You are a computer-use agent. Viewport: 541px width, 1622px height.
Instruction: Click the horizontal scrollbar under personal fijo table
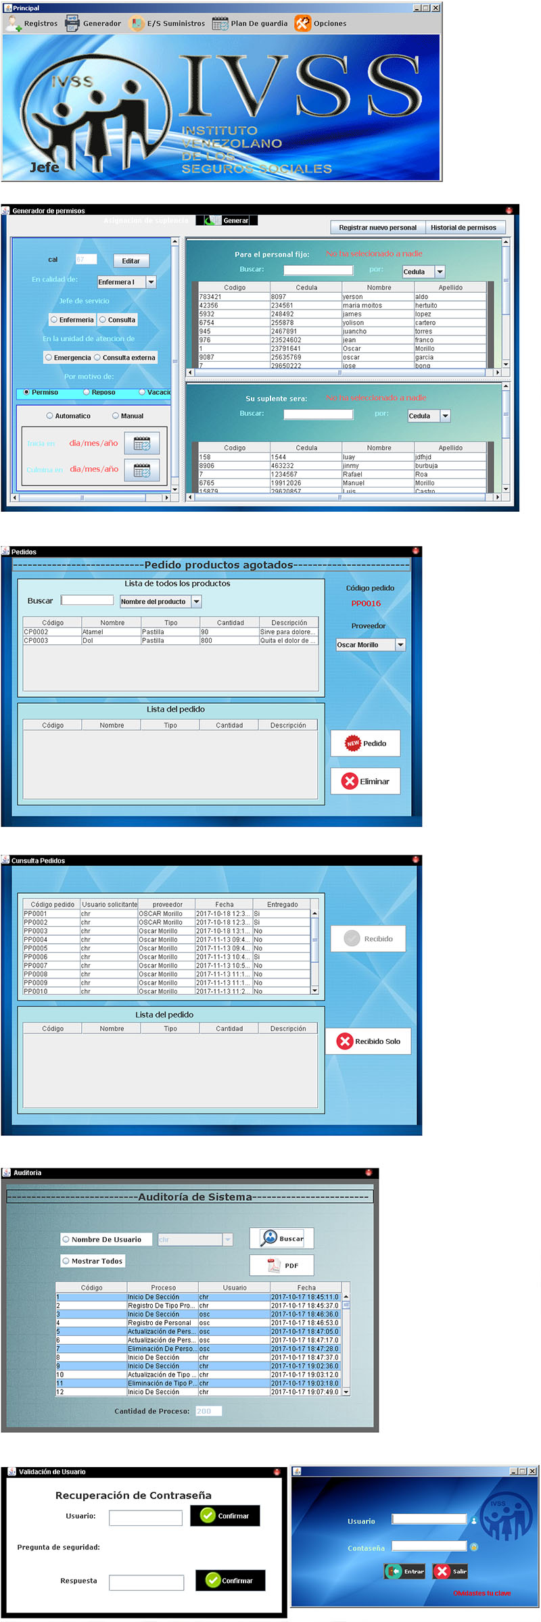pyautogui.click(x=339, y=373)
